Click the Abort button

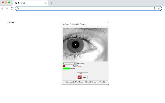tap(82, 77)
